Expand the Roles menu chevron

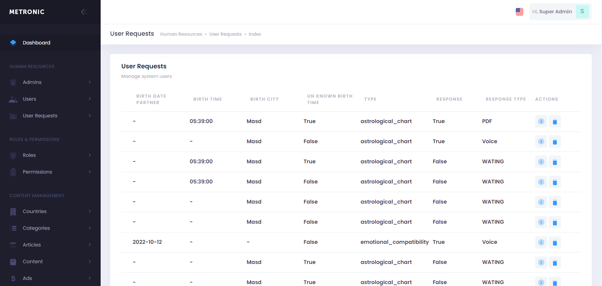[x=90, y=155]
